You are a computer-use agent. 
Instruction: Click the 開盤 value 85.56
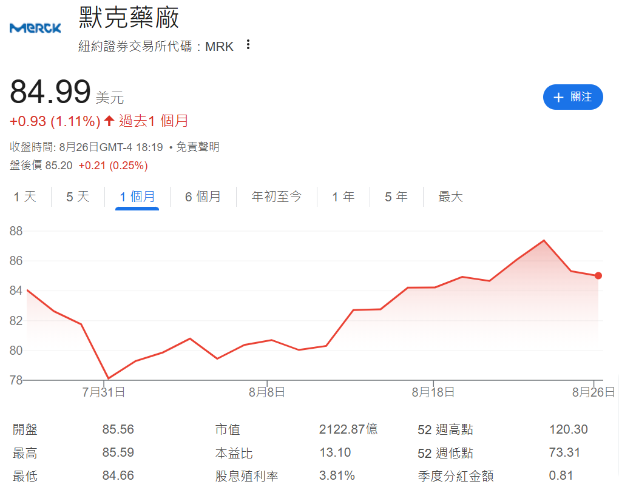pos(118,429)
